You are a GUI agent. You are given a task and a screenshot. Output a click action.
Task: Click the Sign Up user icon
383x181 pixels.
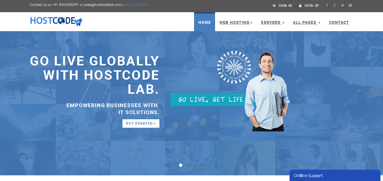click(x=300, y=6)
